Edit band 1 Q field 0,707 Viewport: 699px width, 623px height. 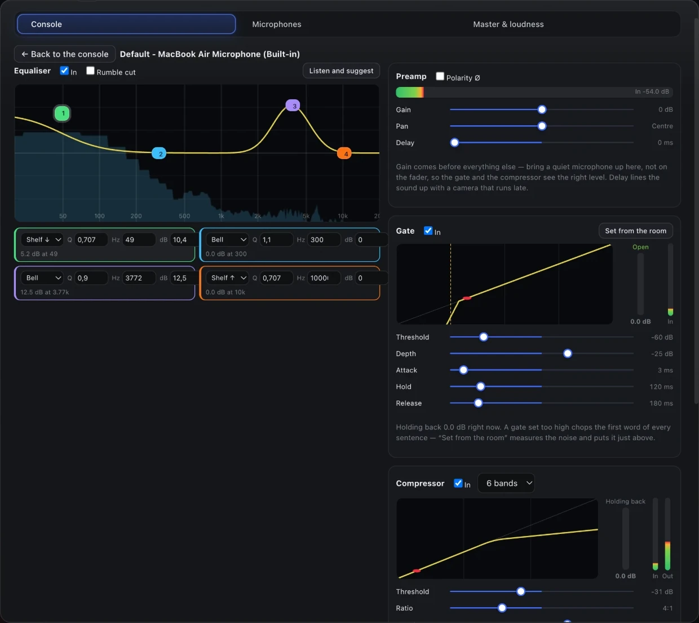pyautogui.click(x=91, y=240)
